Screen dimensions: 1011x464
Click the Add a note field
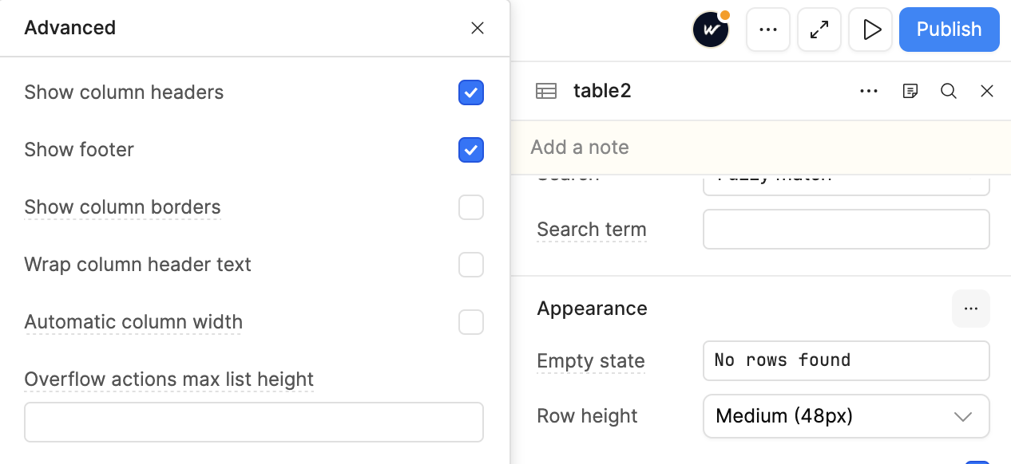760,147
